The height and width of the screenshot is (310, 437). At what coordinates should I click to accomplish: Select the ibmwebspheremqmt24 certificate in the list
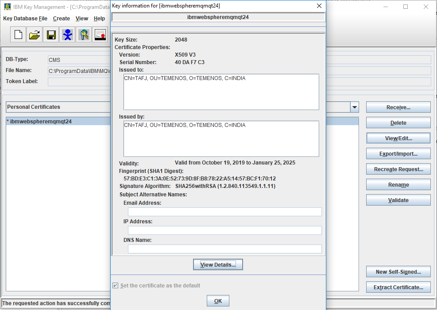(x=41, y=121)
